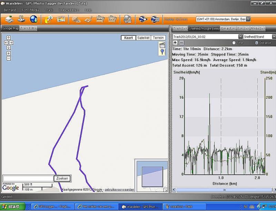Select the Distance radio button

pos(257,43)
